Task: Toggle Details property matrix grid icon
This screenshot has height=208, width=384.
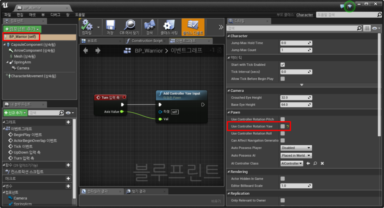Action: (367, 28)
